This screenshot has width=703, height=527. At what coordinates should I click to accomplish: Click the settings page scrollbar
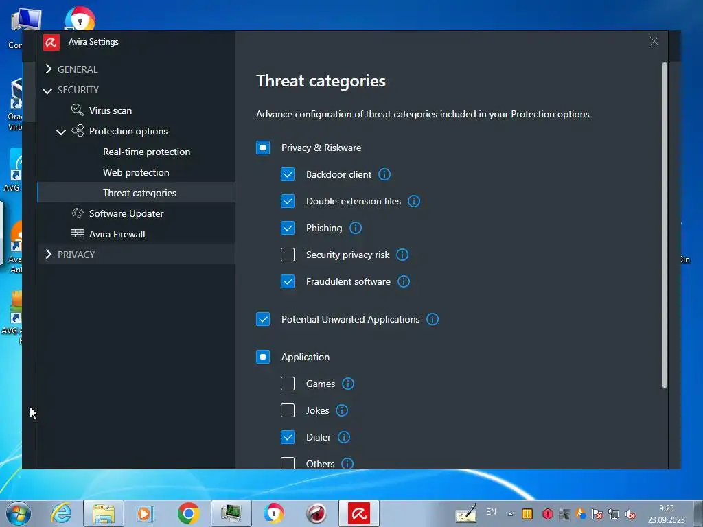pos(665,225)
